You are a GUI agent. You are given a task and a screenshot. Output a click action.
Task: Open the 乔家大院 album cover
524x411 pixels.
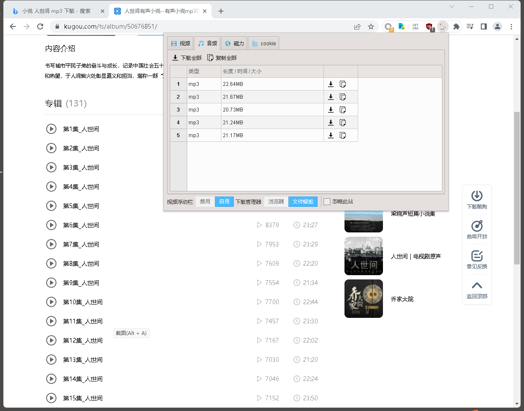364,299
